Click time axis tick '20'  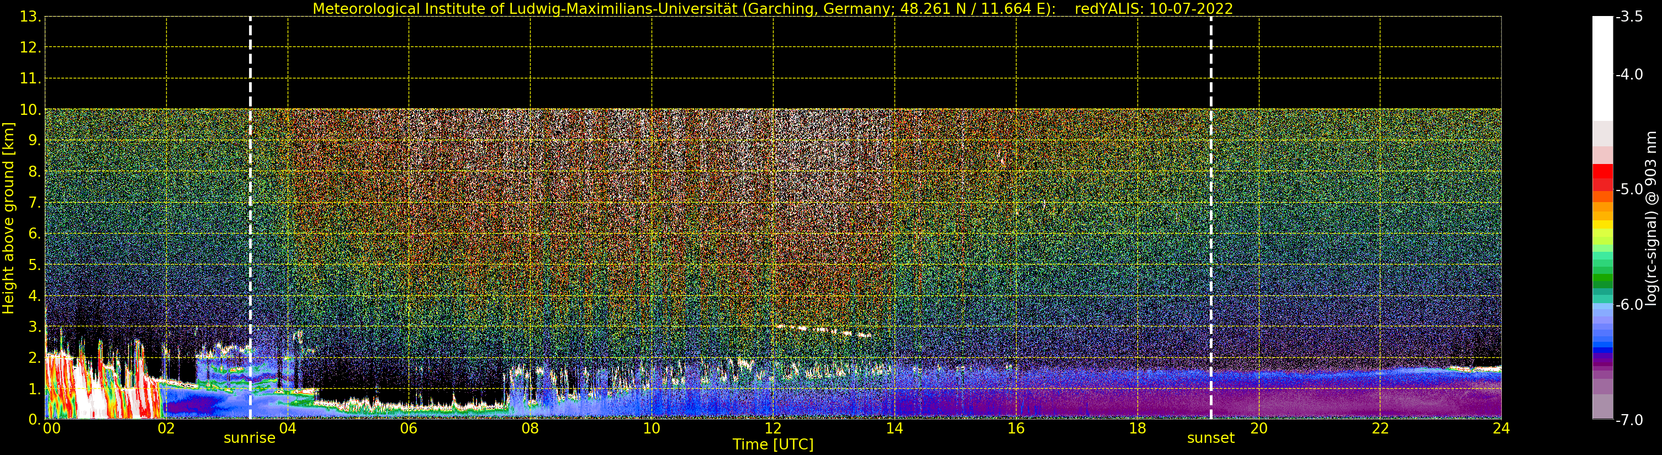coord(1259,428)
